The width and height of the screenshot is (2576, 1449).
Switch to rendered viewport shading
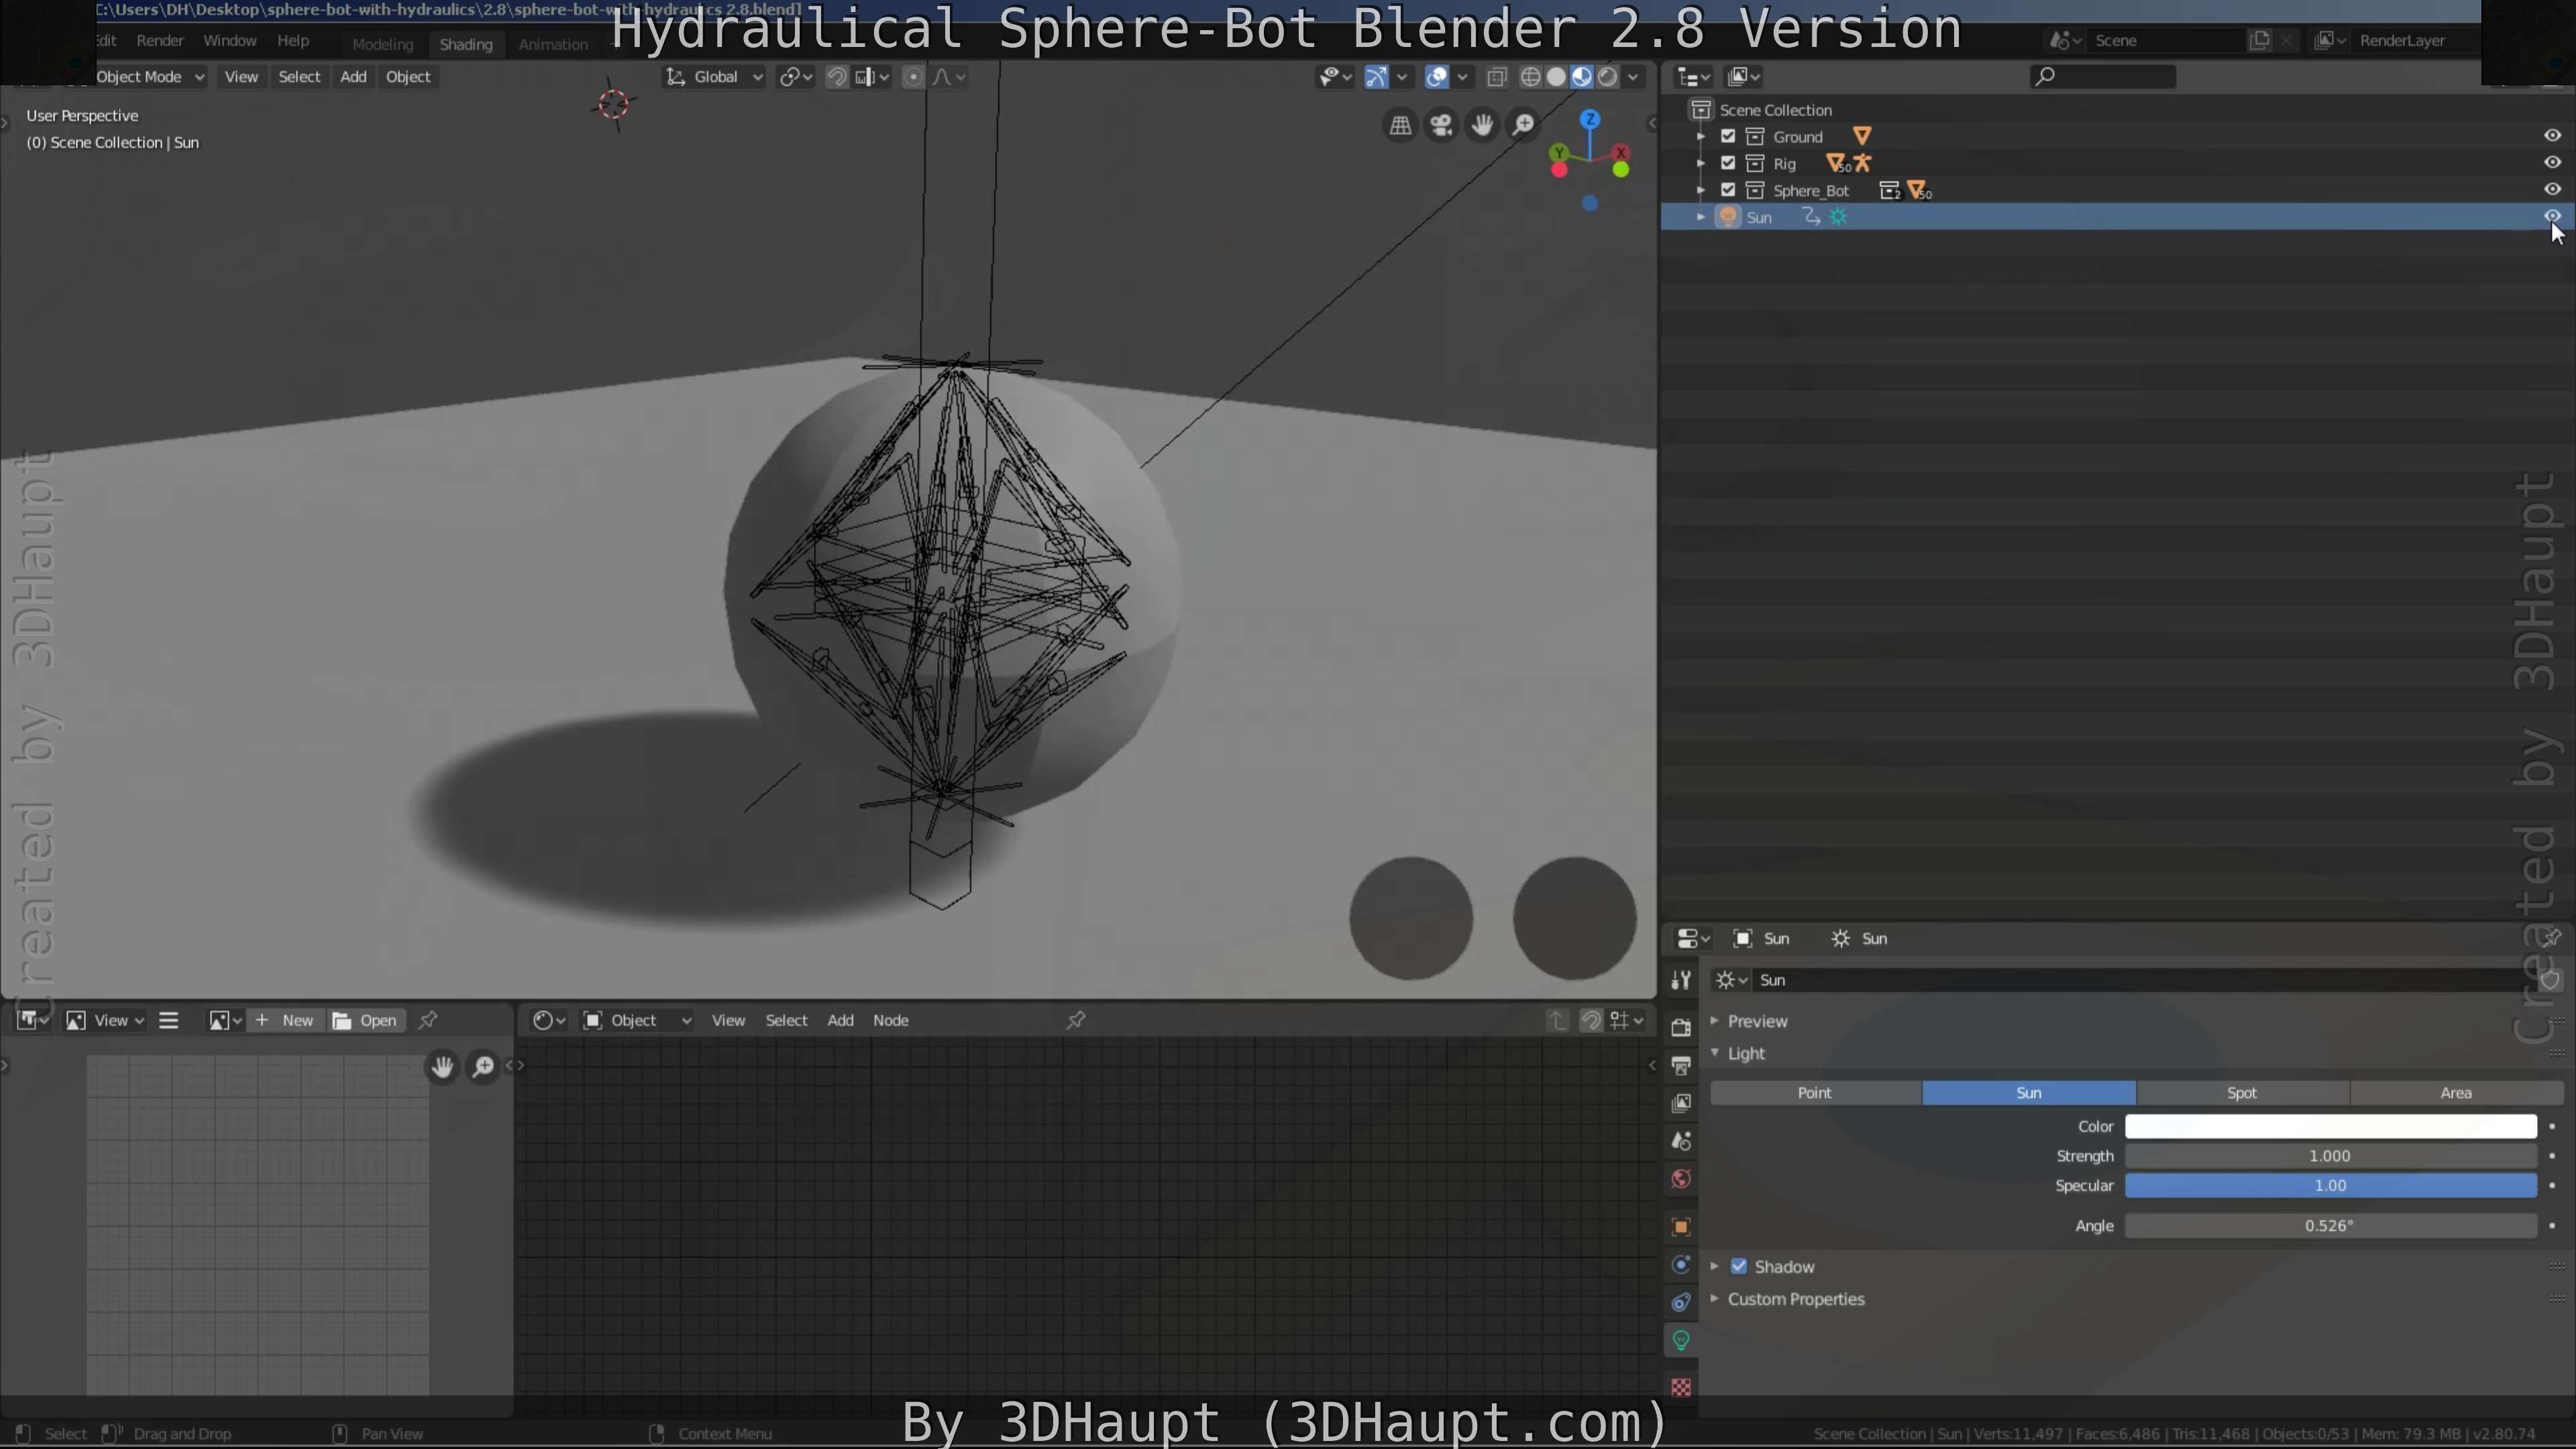(x=1608, y=77)
